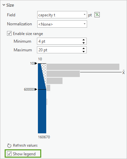
Task: Click the Refresh values link
Action: 25,145
